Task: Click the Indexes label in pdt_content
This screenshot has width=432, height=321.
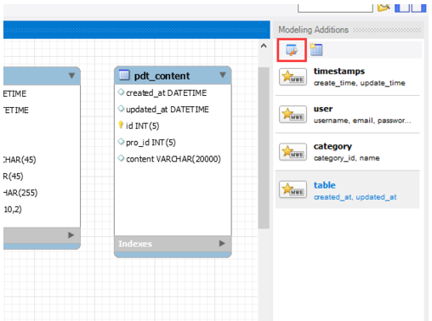Action: tap(135, 244)
